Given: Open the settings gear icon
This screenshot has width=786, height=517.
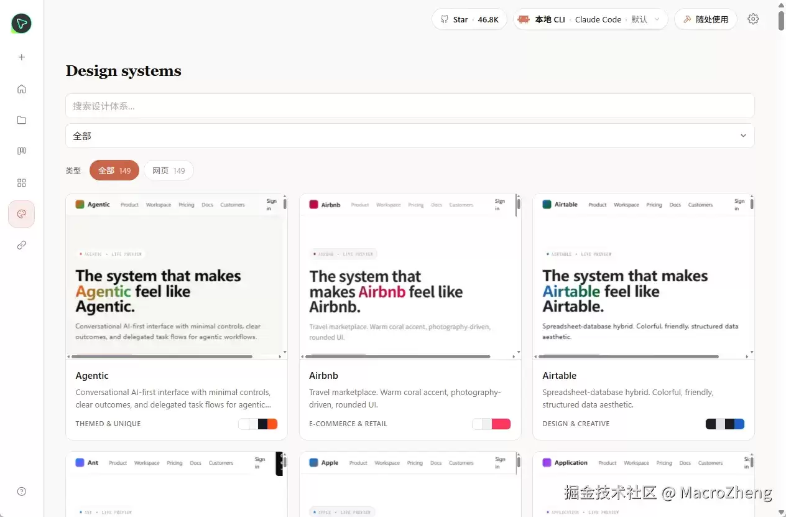Looking at the screenshot, I should tap(753, 19).
